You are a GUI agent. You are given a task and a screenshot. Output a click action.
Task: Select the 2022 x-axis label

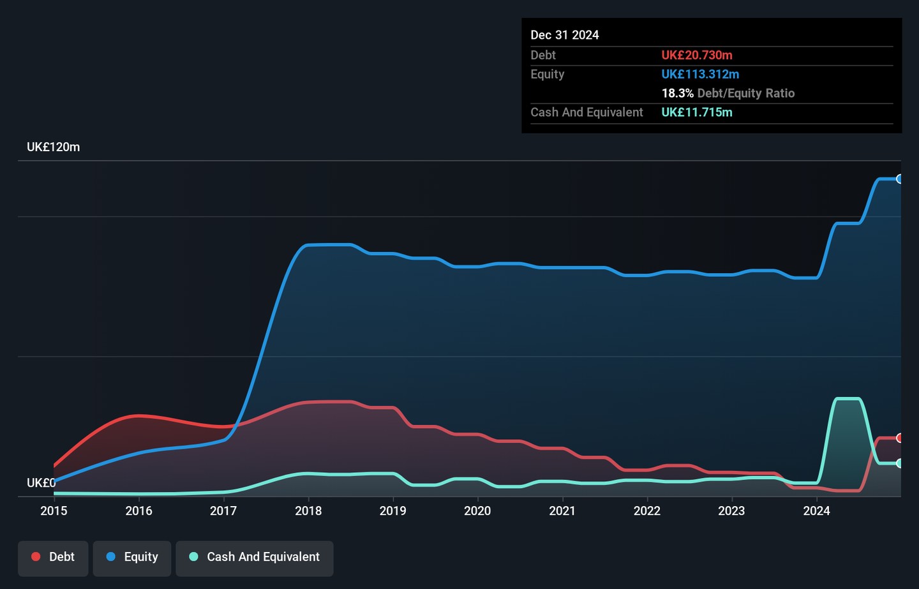click(646, 511)
